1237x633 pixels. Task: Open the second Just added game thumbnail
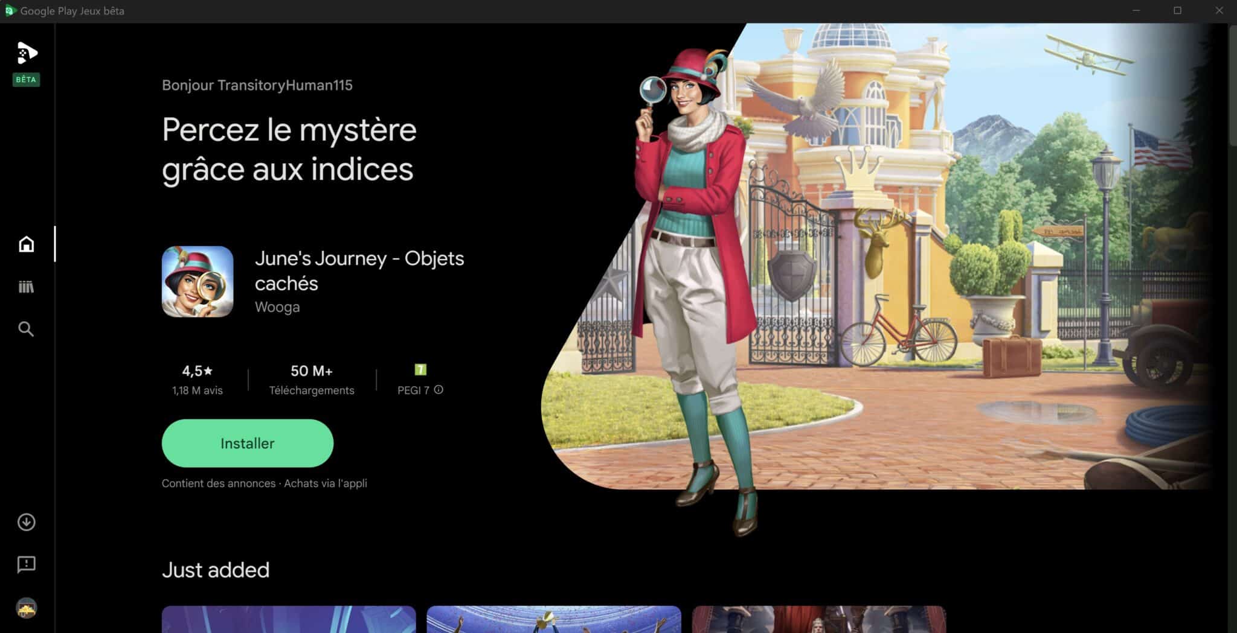[554, 619]
